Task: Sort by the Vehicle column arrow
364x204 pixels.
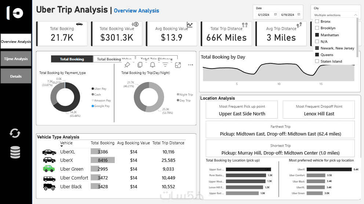Action: 62,146
